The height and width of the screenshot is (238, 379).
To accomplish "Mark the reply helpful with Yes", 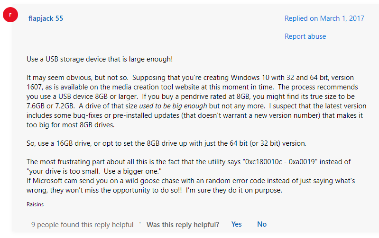I will pos(236,224).
